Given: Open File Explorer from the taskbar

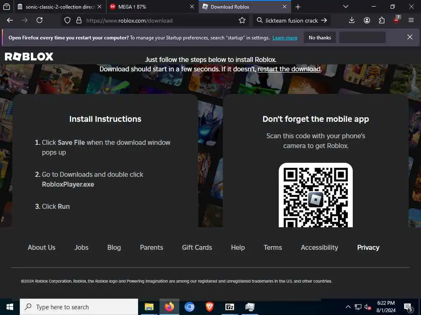Looking at the screenshot, I should (149, 307).
